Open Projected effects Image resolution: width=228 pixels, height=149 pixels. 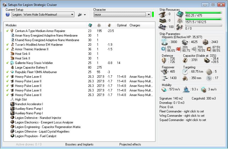[x=130, y=144]
